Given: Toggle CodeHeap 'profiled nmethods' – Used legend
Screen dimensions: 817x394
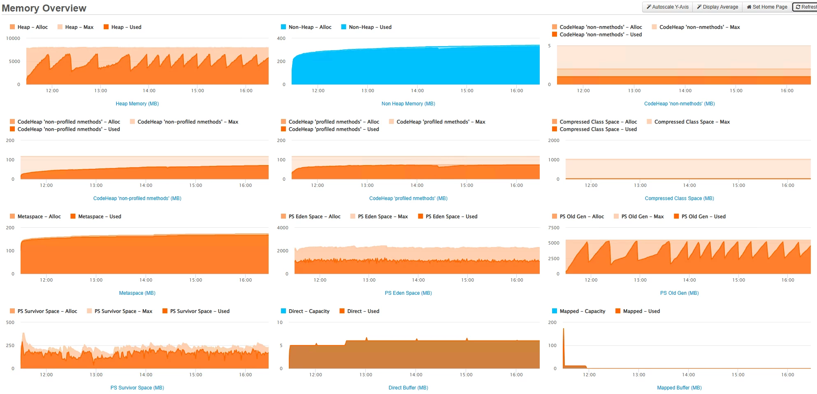Looking at the screenshot, I should coord(330,129).
